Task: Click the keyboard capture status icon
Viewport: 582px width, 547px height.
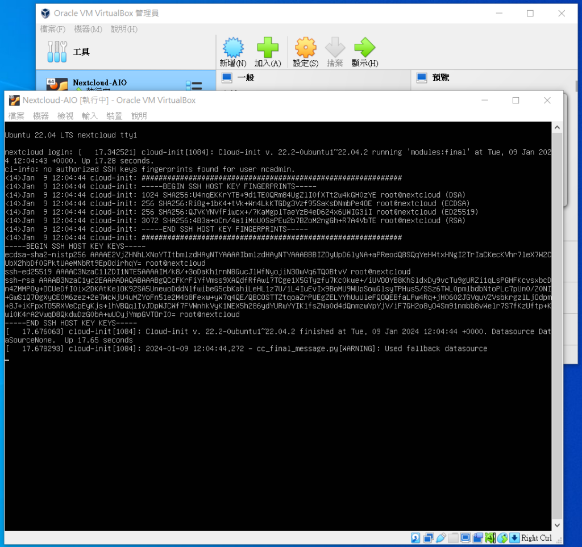Action: 515,537
